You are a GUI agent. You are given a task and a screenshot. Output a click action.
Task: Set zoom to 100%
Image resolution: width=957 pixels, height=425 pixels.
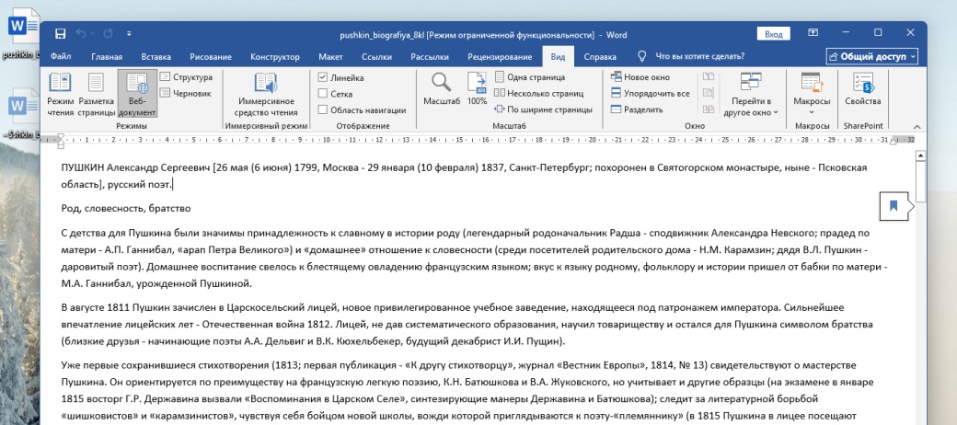pos(477,90)
